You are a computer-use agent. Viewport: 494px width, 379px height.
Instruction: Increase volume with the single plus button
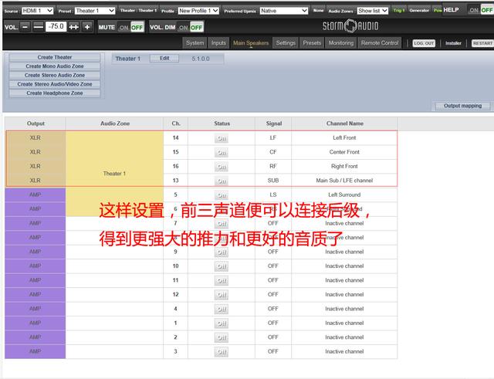click(87, 27)
